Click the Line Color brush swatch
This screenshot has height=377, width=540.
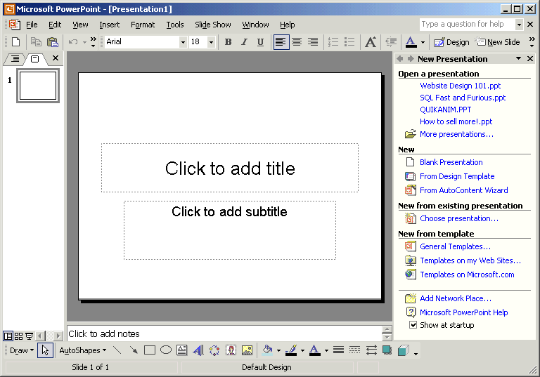click(291, 350)
